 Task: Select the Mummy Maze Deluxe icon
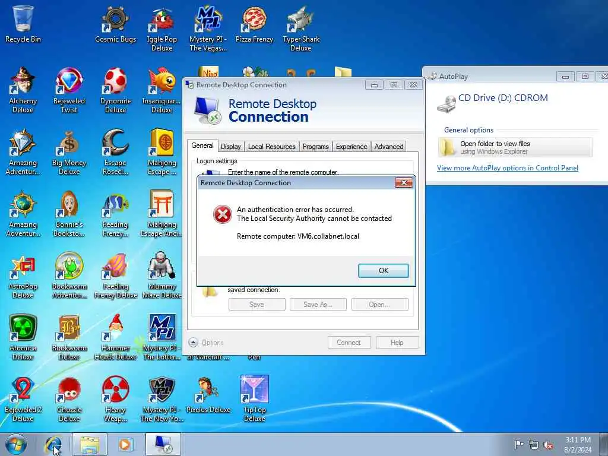(x=161, y=275)
